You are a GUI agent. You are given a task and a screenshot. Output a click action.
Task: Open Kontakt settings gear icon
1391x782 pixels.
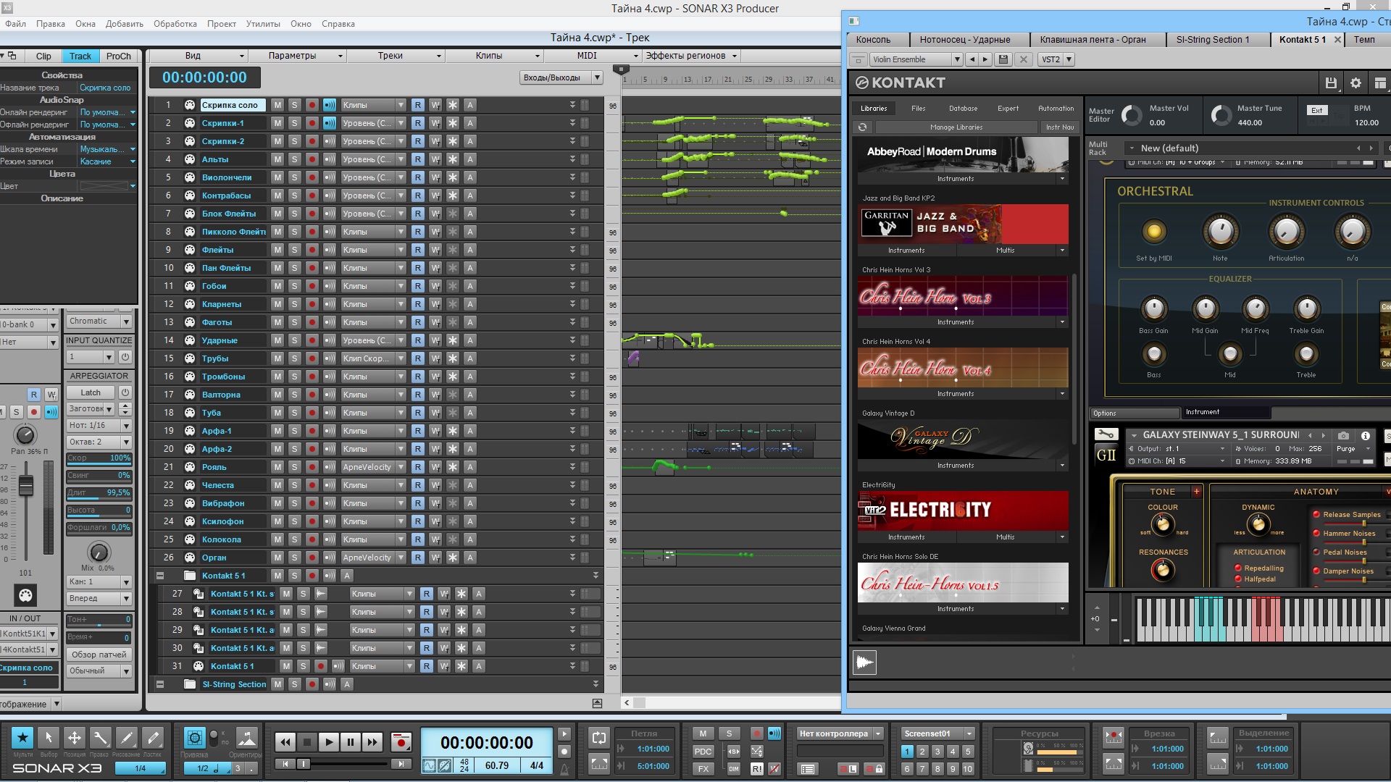(x=1356, y=83)
